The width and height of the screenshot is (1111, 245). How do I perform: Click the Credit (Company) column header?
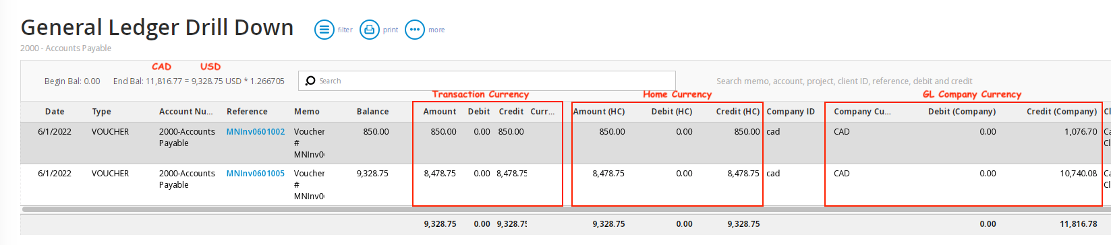[x=1062, y=112]
